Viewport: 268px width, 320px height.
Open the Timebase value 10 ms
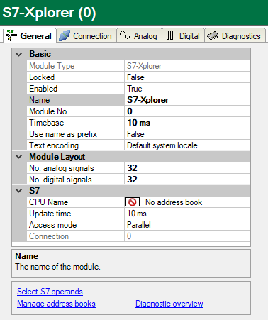coord(187,123)
